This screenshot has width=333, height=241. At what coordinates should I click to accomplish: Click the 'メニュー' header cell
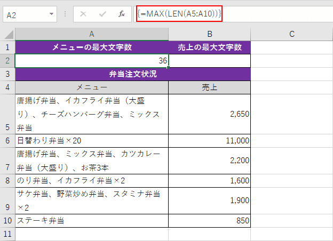click(x=92, y=87)
